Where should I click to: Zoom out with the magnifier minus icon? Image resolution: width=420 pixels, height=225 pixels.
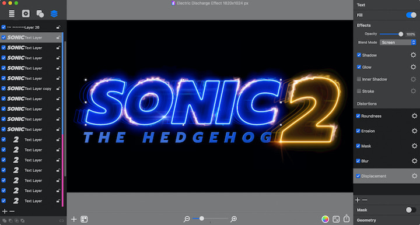pos(187,219)
